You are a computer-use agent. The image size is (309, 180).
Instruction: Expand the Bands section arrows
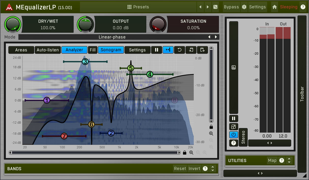tap(213, 169)
